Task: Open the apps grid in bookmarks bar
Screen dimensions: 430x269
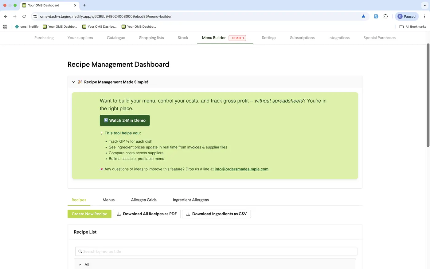Action: pos(5,27)
